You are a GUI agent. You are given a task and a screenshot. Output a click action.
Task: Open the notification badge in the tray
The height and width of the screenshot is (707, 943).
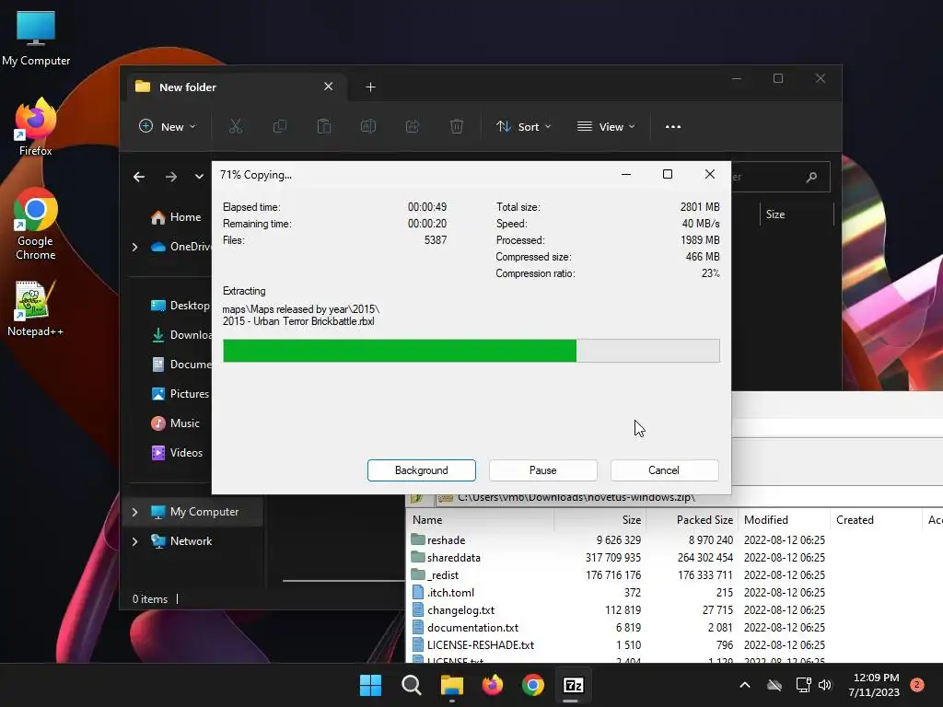point(917,685)
